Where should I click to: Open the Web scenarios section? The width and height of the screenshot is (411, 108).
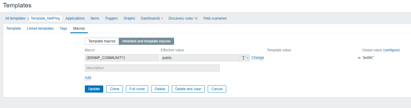[x=215, y=18]
